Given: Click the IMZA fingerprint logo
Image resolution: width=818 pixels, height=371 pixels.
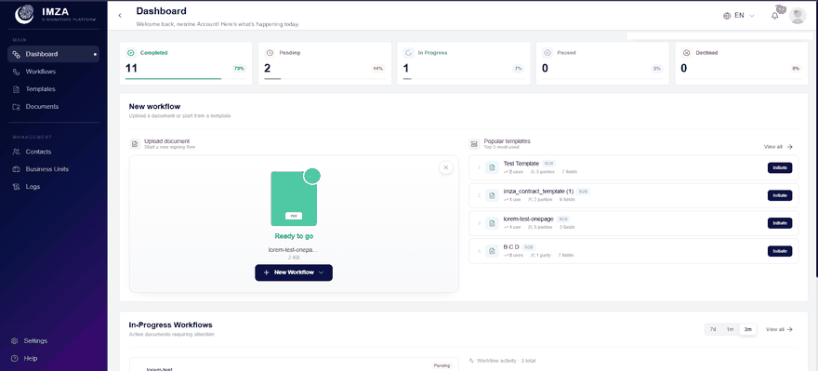Looking at the screenshot, I should [24, 15].
